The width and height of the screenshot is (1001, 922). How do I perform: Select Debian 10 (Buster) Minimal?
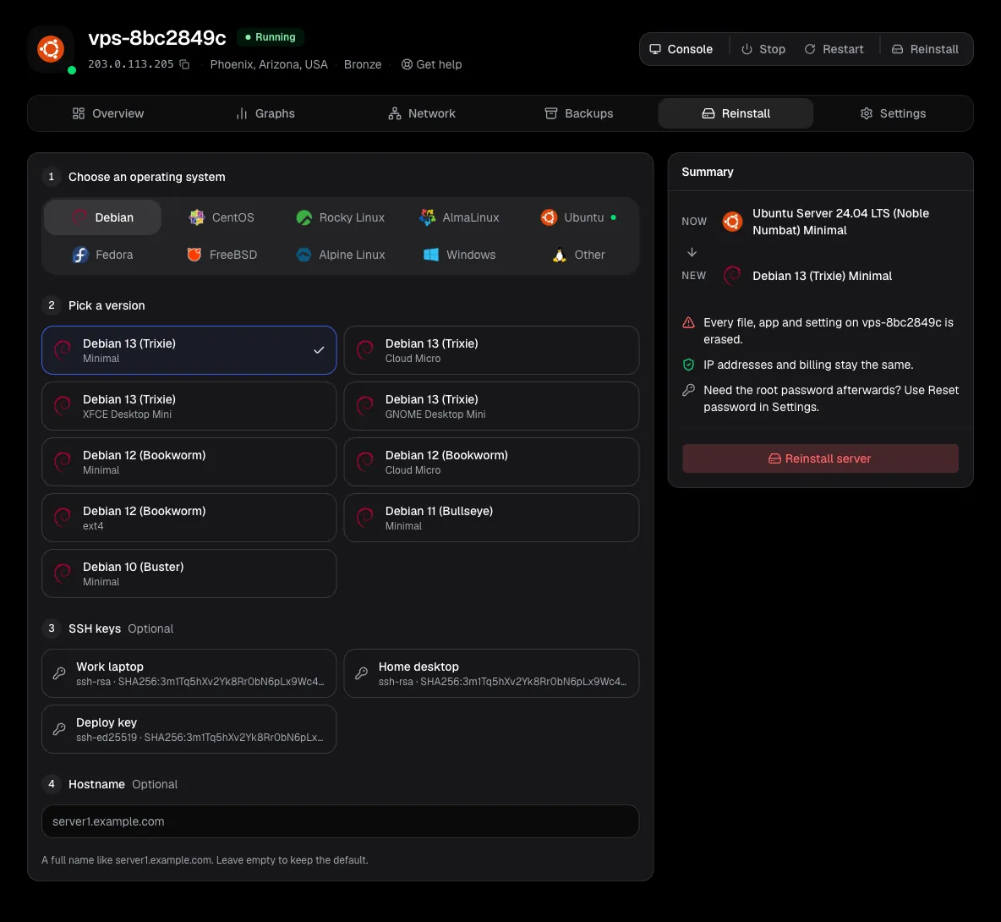pos(189,574)
